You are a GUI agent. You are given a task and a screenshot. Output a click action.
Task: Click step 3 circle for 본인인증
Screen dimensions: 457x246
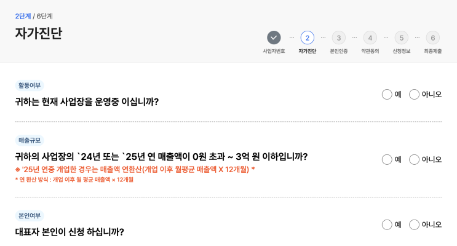click(338, 38)
